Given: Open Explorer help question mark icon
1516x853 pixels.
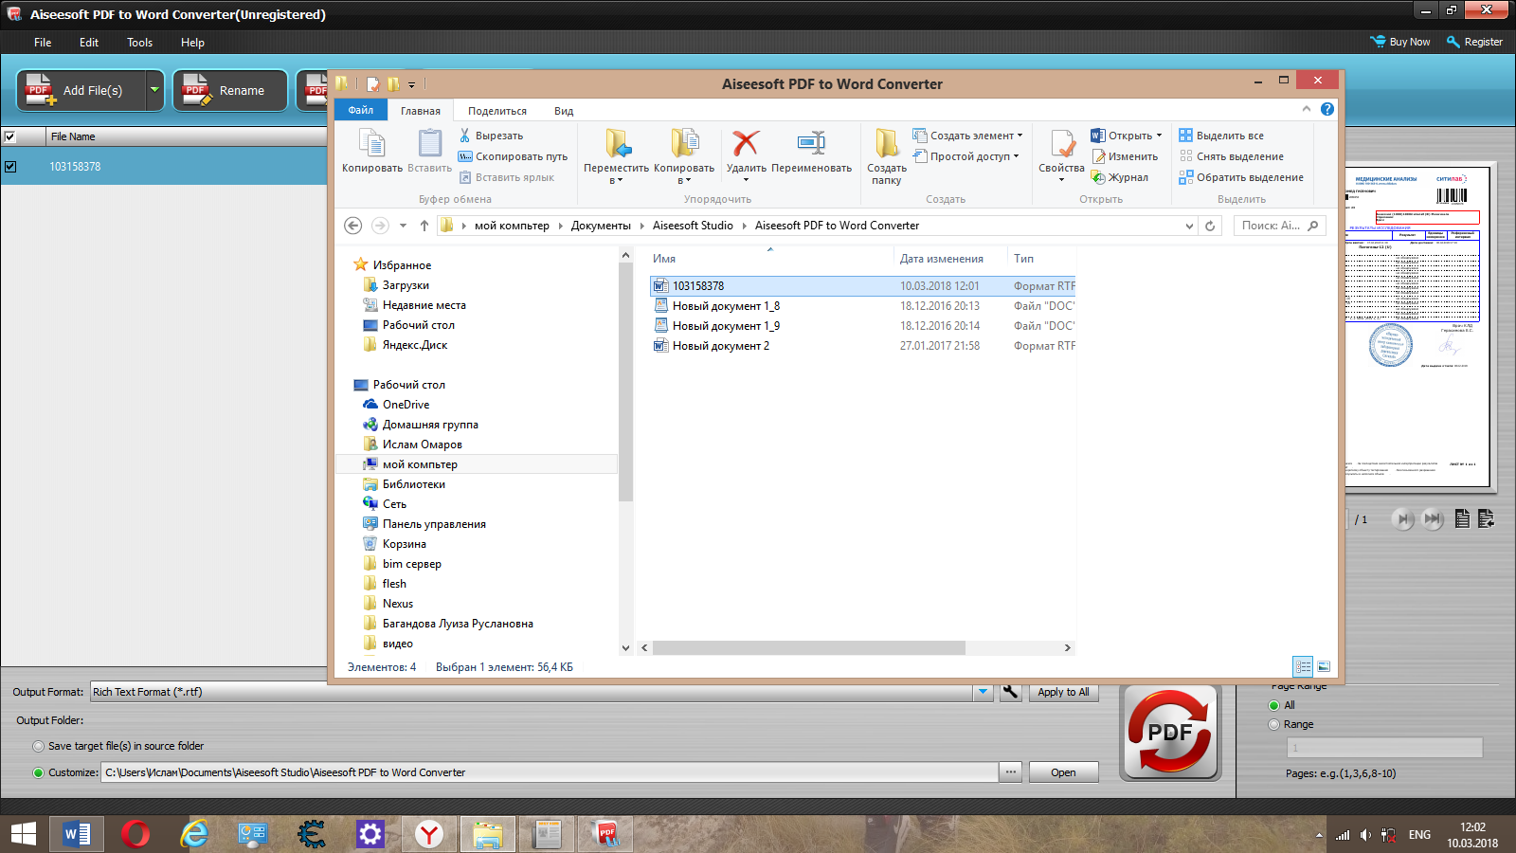Looking at the screenshot, I should (1327, 109).
